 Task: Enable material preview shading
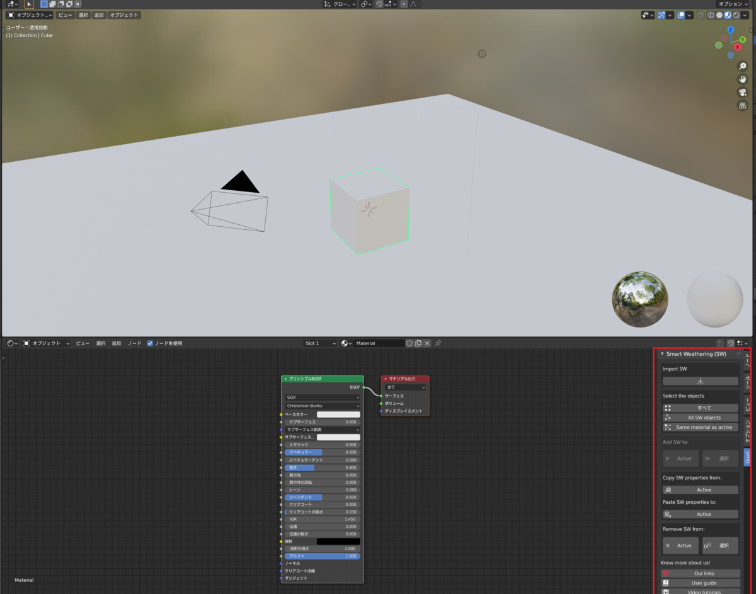pos(728,15)
